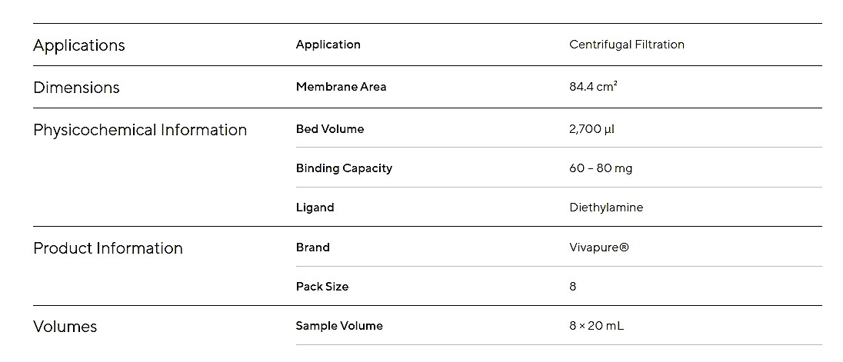Screen dimensions: 843x362
Task: Click the Sample Volume label
Action: [x=339, y=325]
